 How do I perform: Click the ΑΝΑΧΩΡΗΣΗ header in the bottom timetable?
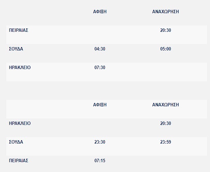coord(166,105)
